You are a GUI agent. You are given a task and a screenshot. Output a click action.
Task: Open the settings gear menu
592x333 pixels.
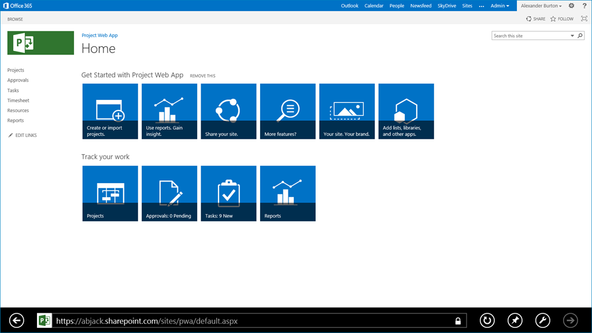point(572,6)
